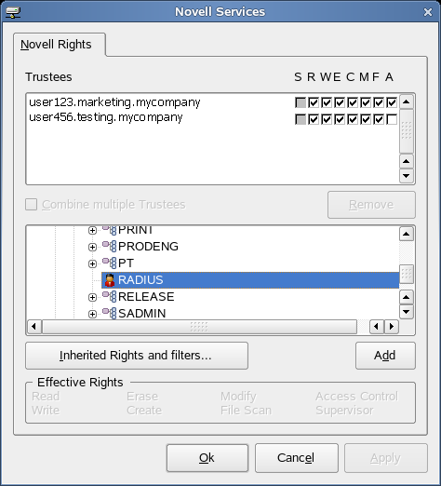Toggle File Scan right for user456.testing.mycompany
The height and width of the screenshot is (486, 441).
point(379,119)
